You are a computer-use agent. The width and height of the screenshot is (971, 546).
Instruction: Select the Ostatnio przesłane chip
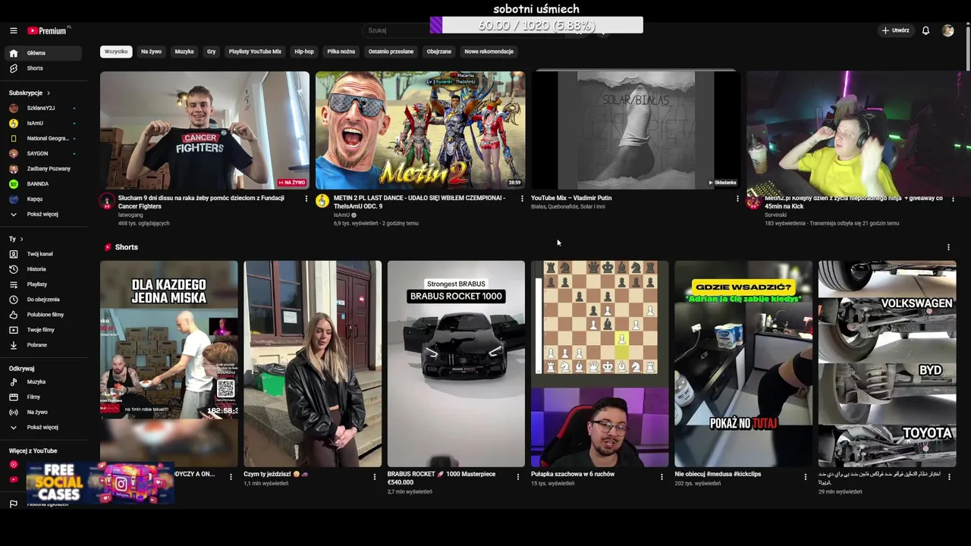[x=391, y=52]
